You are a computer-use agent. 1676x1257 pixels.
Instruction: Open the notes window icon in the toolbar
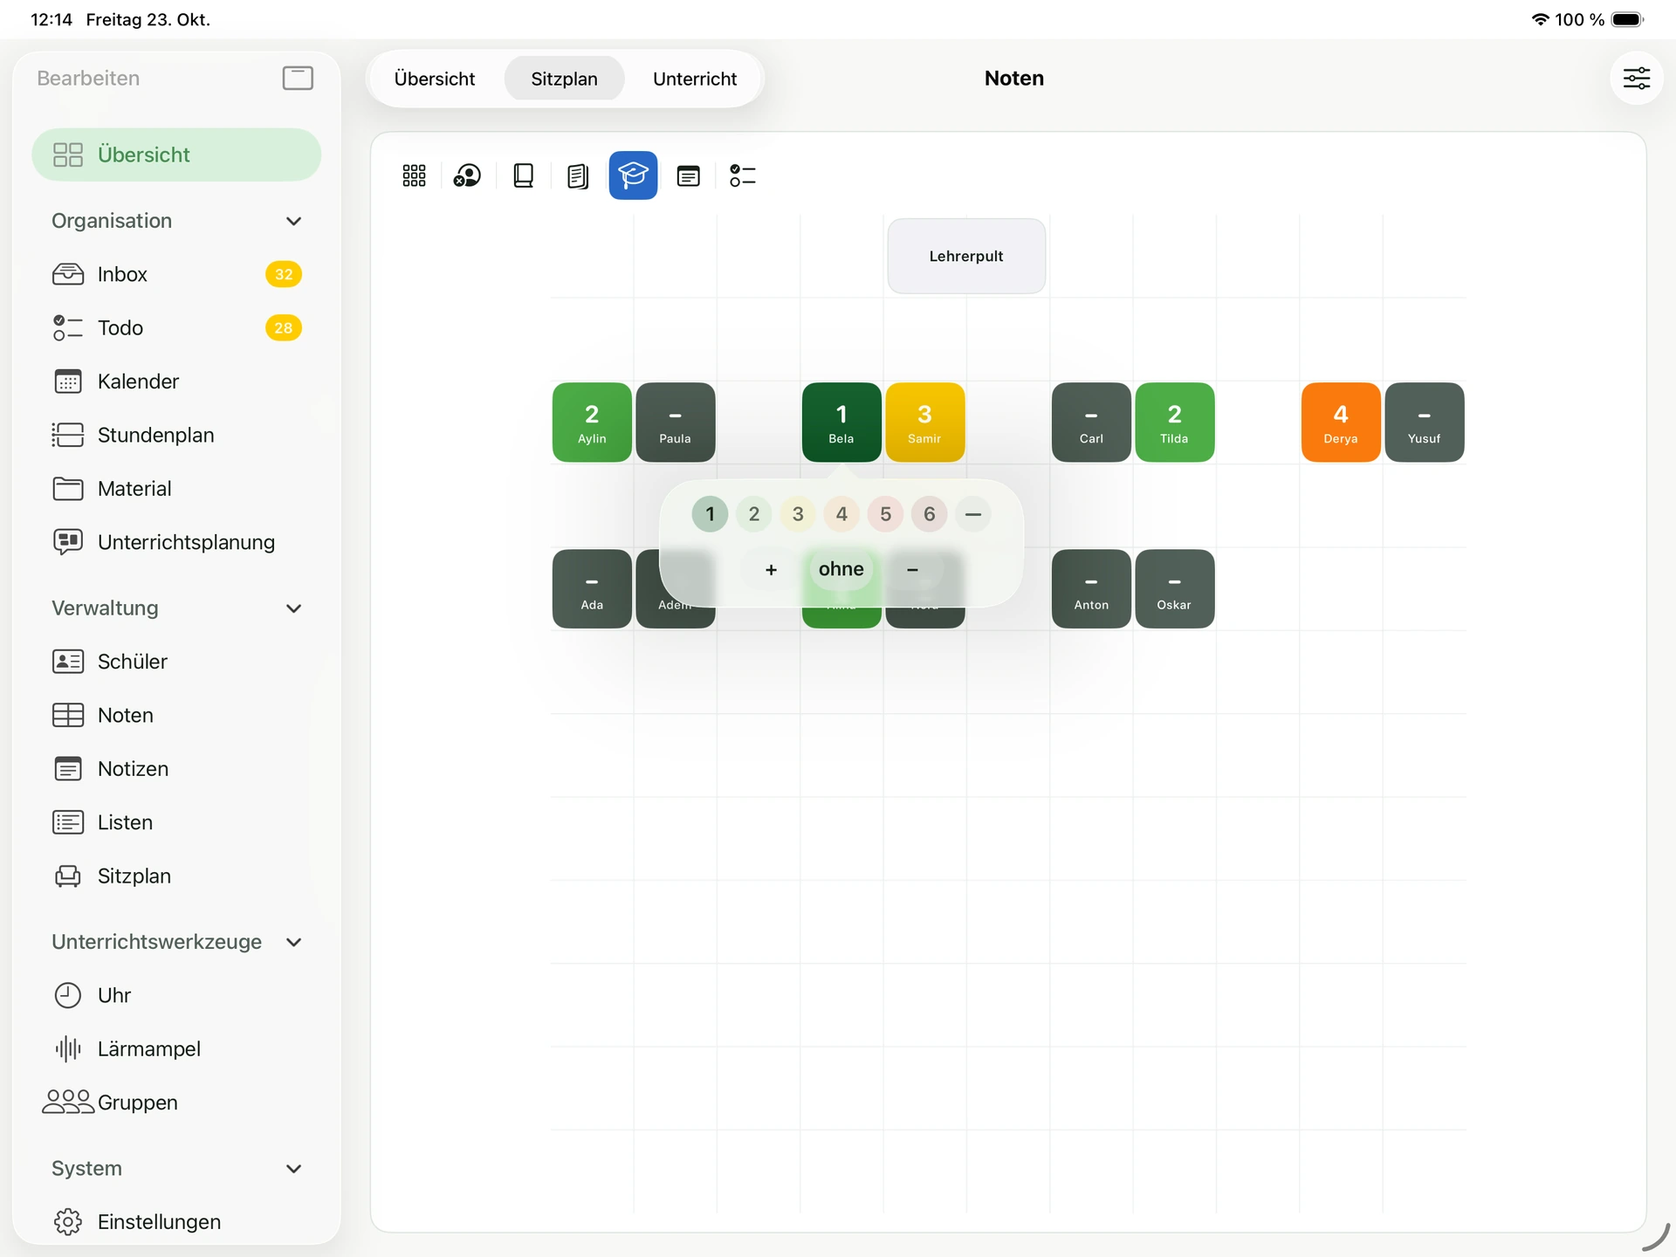(x=689, y=175)
